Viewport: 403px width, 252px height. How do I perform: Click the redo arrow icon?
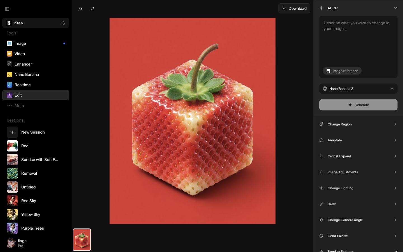tap(92, 8)
